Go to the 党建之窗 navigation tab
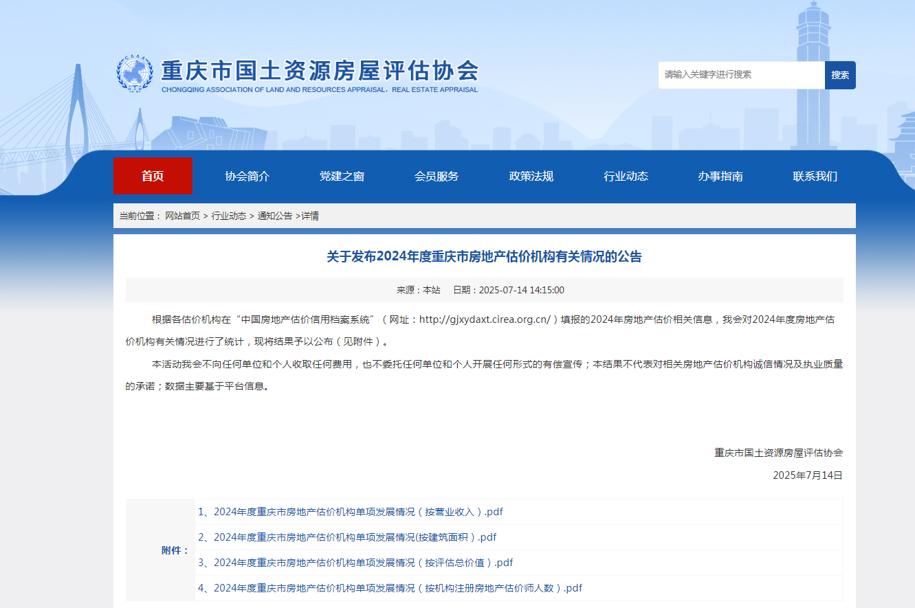Screen dimensions: 915x608 342,177
